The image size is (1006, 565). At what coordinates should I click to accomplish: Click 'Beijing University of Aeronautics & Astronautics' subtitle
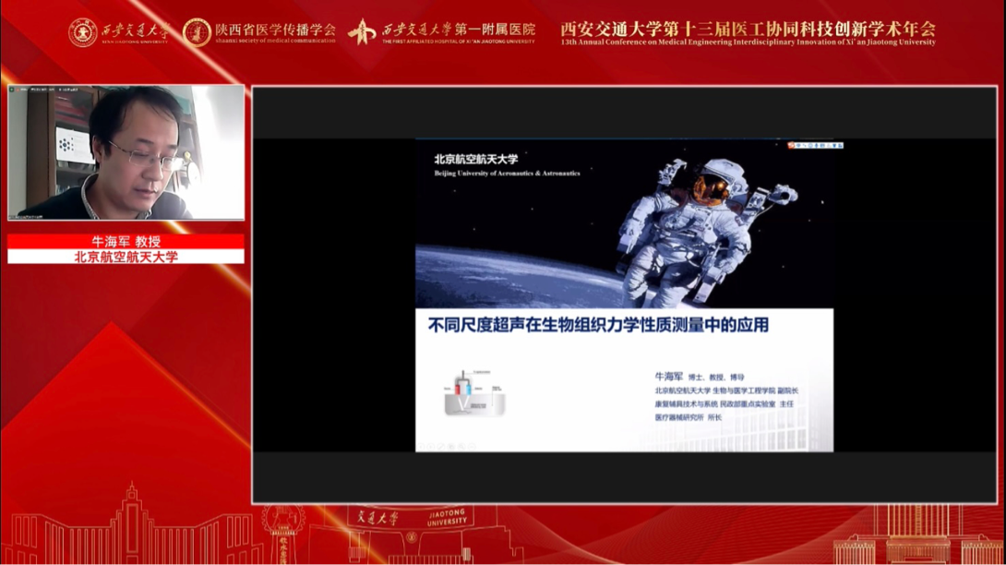pyautogui.click(x=507, y=174)
